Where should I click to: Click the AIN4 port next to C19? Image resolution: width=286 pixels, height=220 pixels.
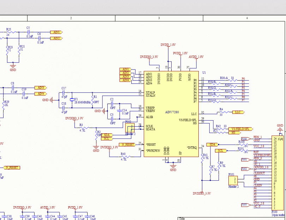(x=41, y=94)
